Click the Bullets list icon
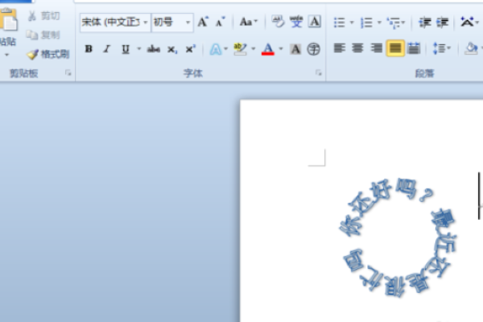483x322 pixels. pos(340,23)
